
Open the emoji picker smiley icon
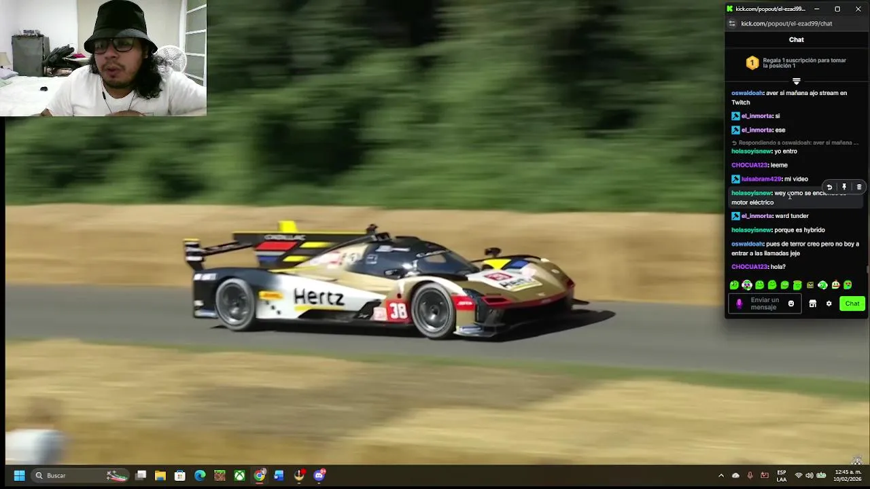[x=791, y=304]
